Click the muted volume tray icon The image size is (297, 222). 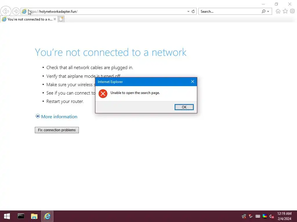pos(271,216)
